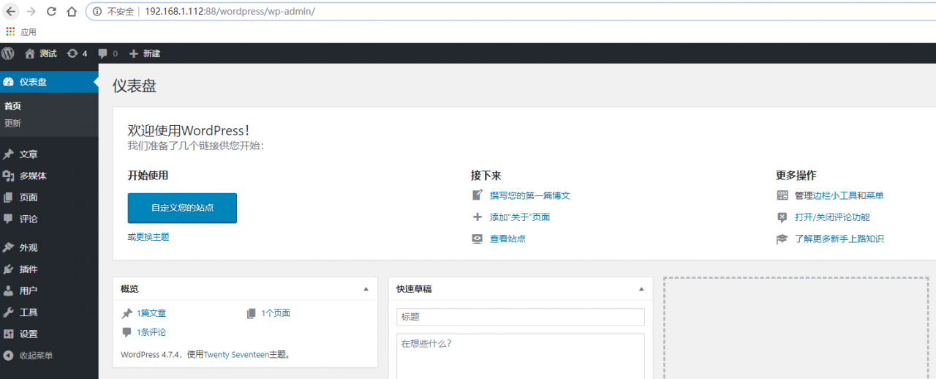The image size is (936, 379).
Task: Open the apps grid in bookmarks bar
Action: pos(10,31)
